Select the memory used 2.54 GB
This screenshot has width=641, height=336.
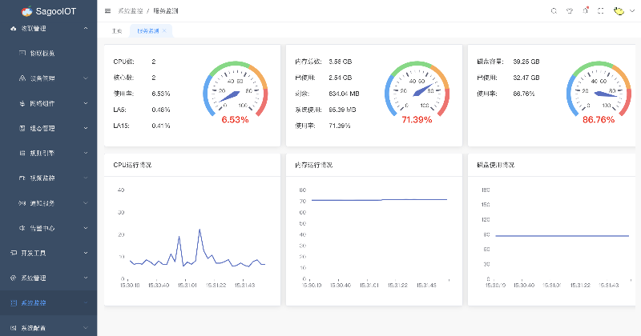(x=340, y=78)
